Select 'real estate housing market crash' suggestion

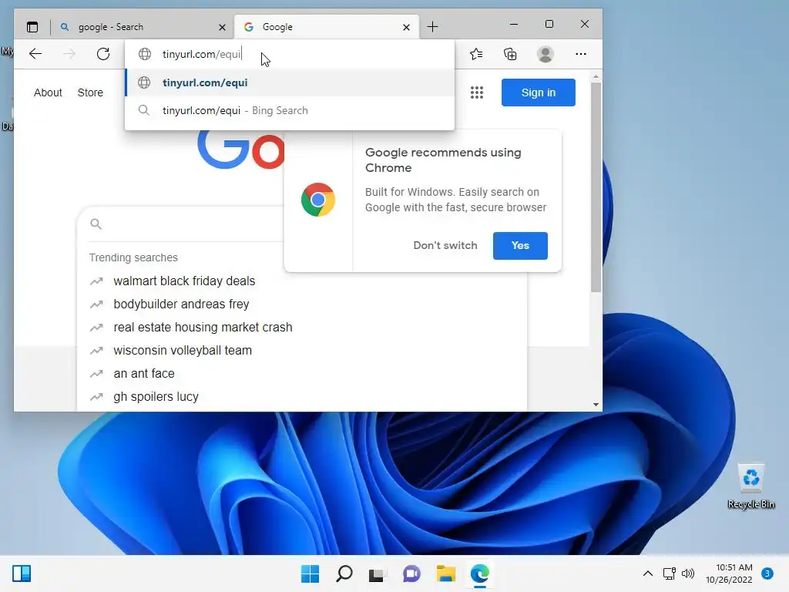click(203, 327)
